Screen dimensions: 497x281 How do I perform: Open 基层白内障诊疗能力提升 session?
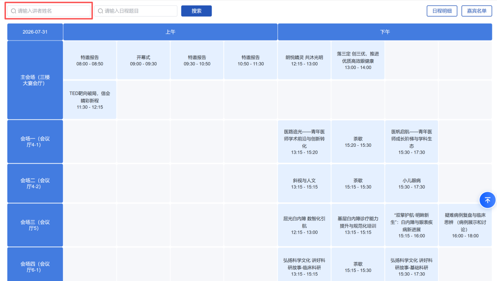358,225
